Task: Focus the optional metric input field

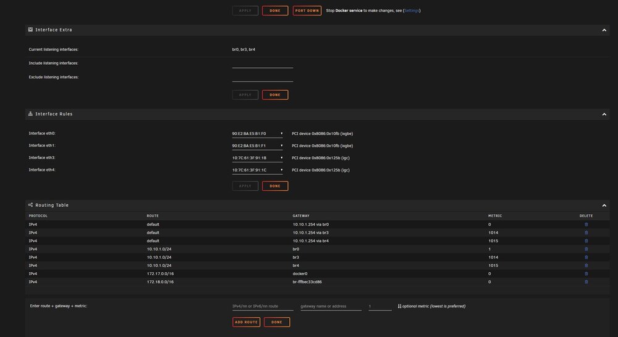Action: (x=380, y=306)
